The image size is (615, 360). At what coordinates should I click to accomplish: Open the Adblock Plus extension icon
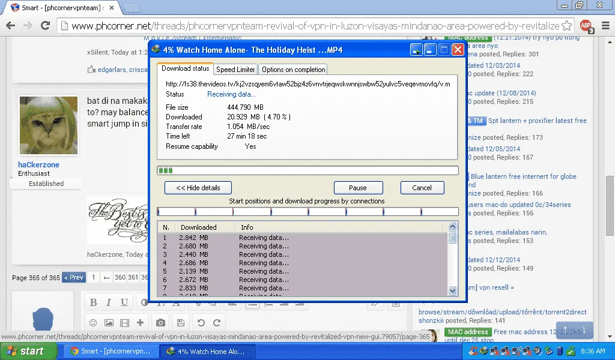point(586,26)
